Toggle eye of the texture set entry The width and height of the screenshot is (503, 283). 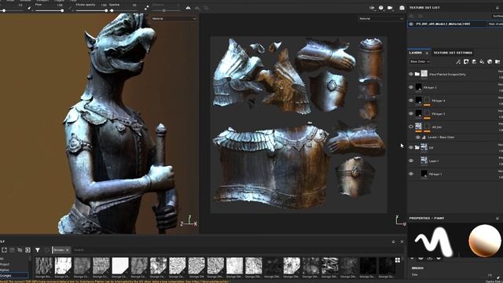coord(411,24)
